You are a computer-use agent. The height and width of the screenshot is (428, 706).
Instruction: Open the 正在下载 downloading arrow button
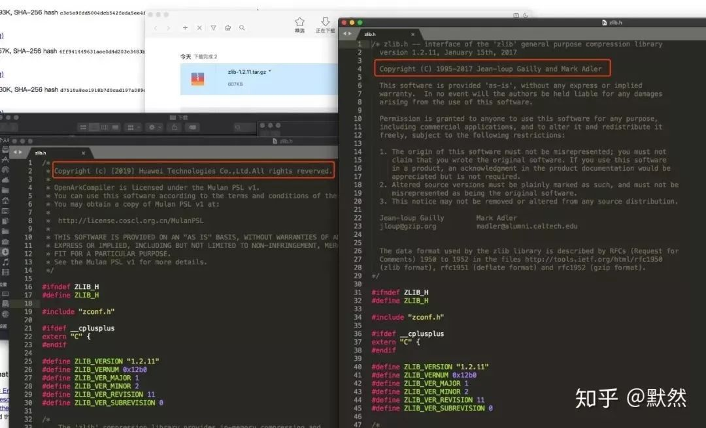click(325, 25)
